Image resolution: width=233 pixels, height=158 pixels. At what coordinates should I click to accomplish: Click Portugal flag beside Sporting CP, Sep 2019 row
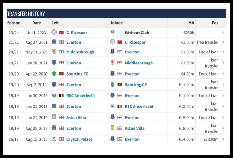click(120, 85)
